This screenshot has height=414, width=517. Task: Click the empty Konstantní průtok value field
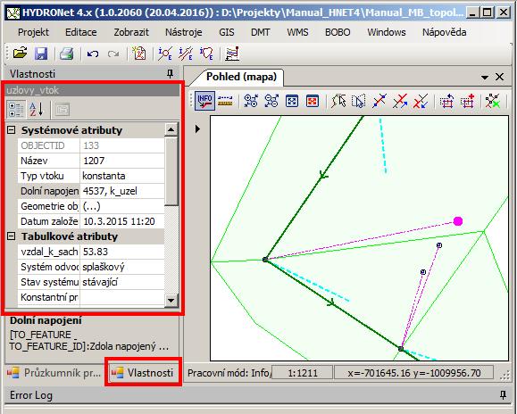[122, 297]
